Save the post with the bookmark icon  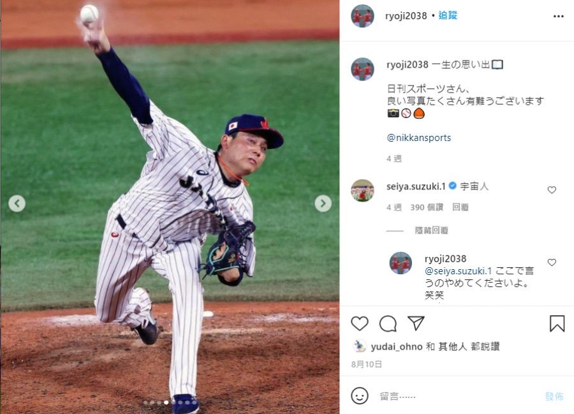point(557,323)
